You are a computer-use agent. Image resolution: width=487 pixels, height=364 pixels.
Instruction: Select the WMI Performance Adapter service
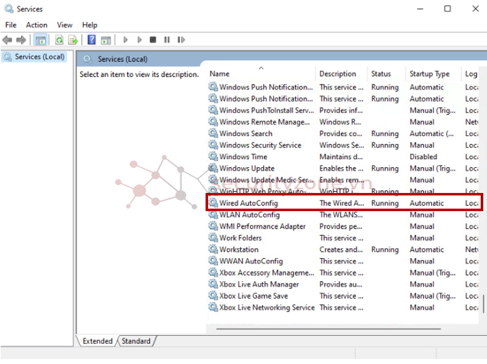(x=344, y=226)
